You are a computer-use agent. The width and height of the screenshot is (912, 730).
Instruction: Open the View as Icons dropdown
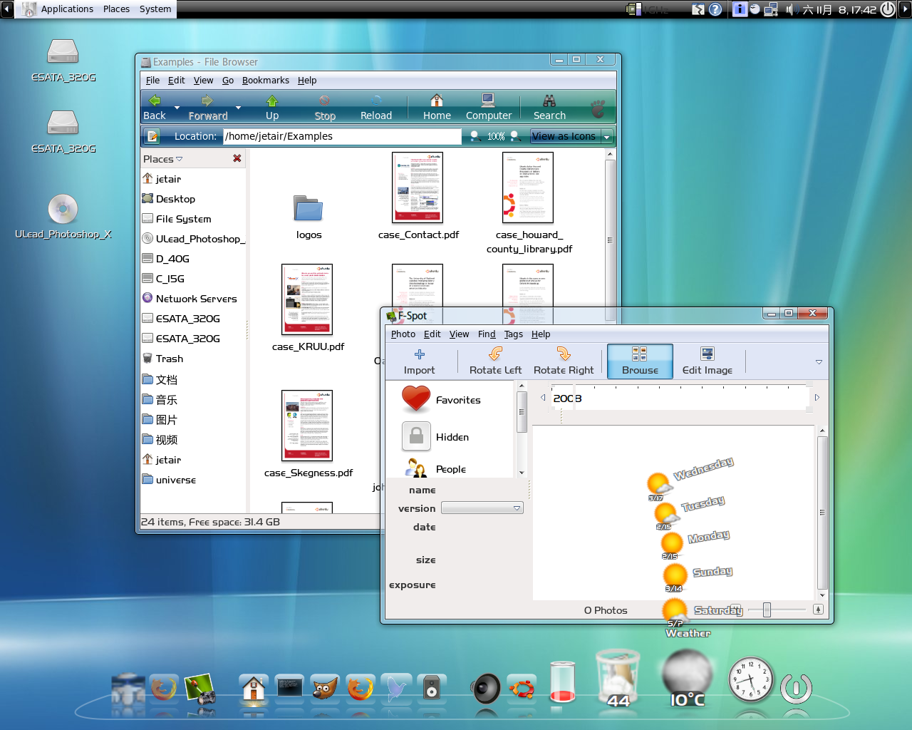click(571, 136)
